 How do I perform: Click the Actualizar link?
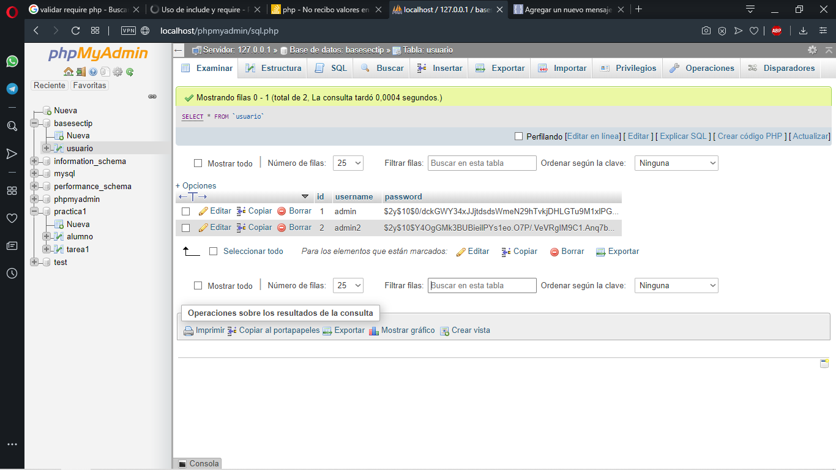811,136
